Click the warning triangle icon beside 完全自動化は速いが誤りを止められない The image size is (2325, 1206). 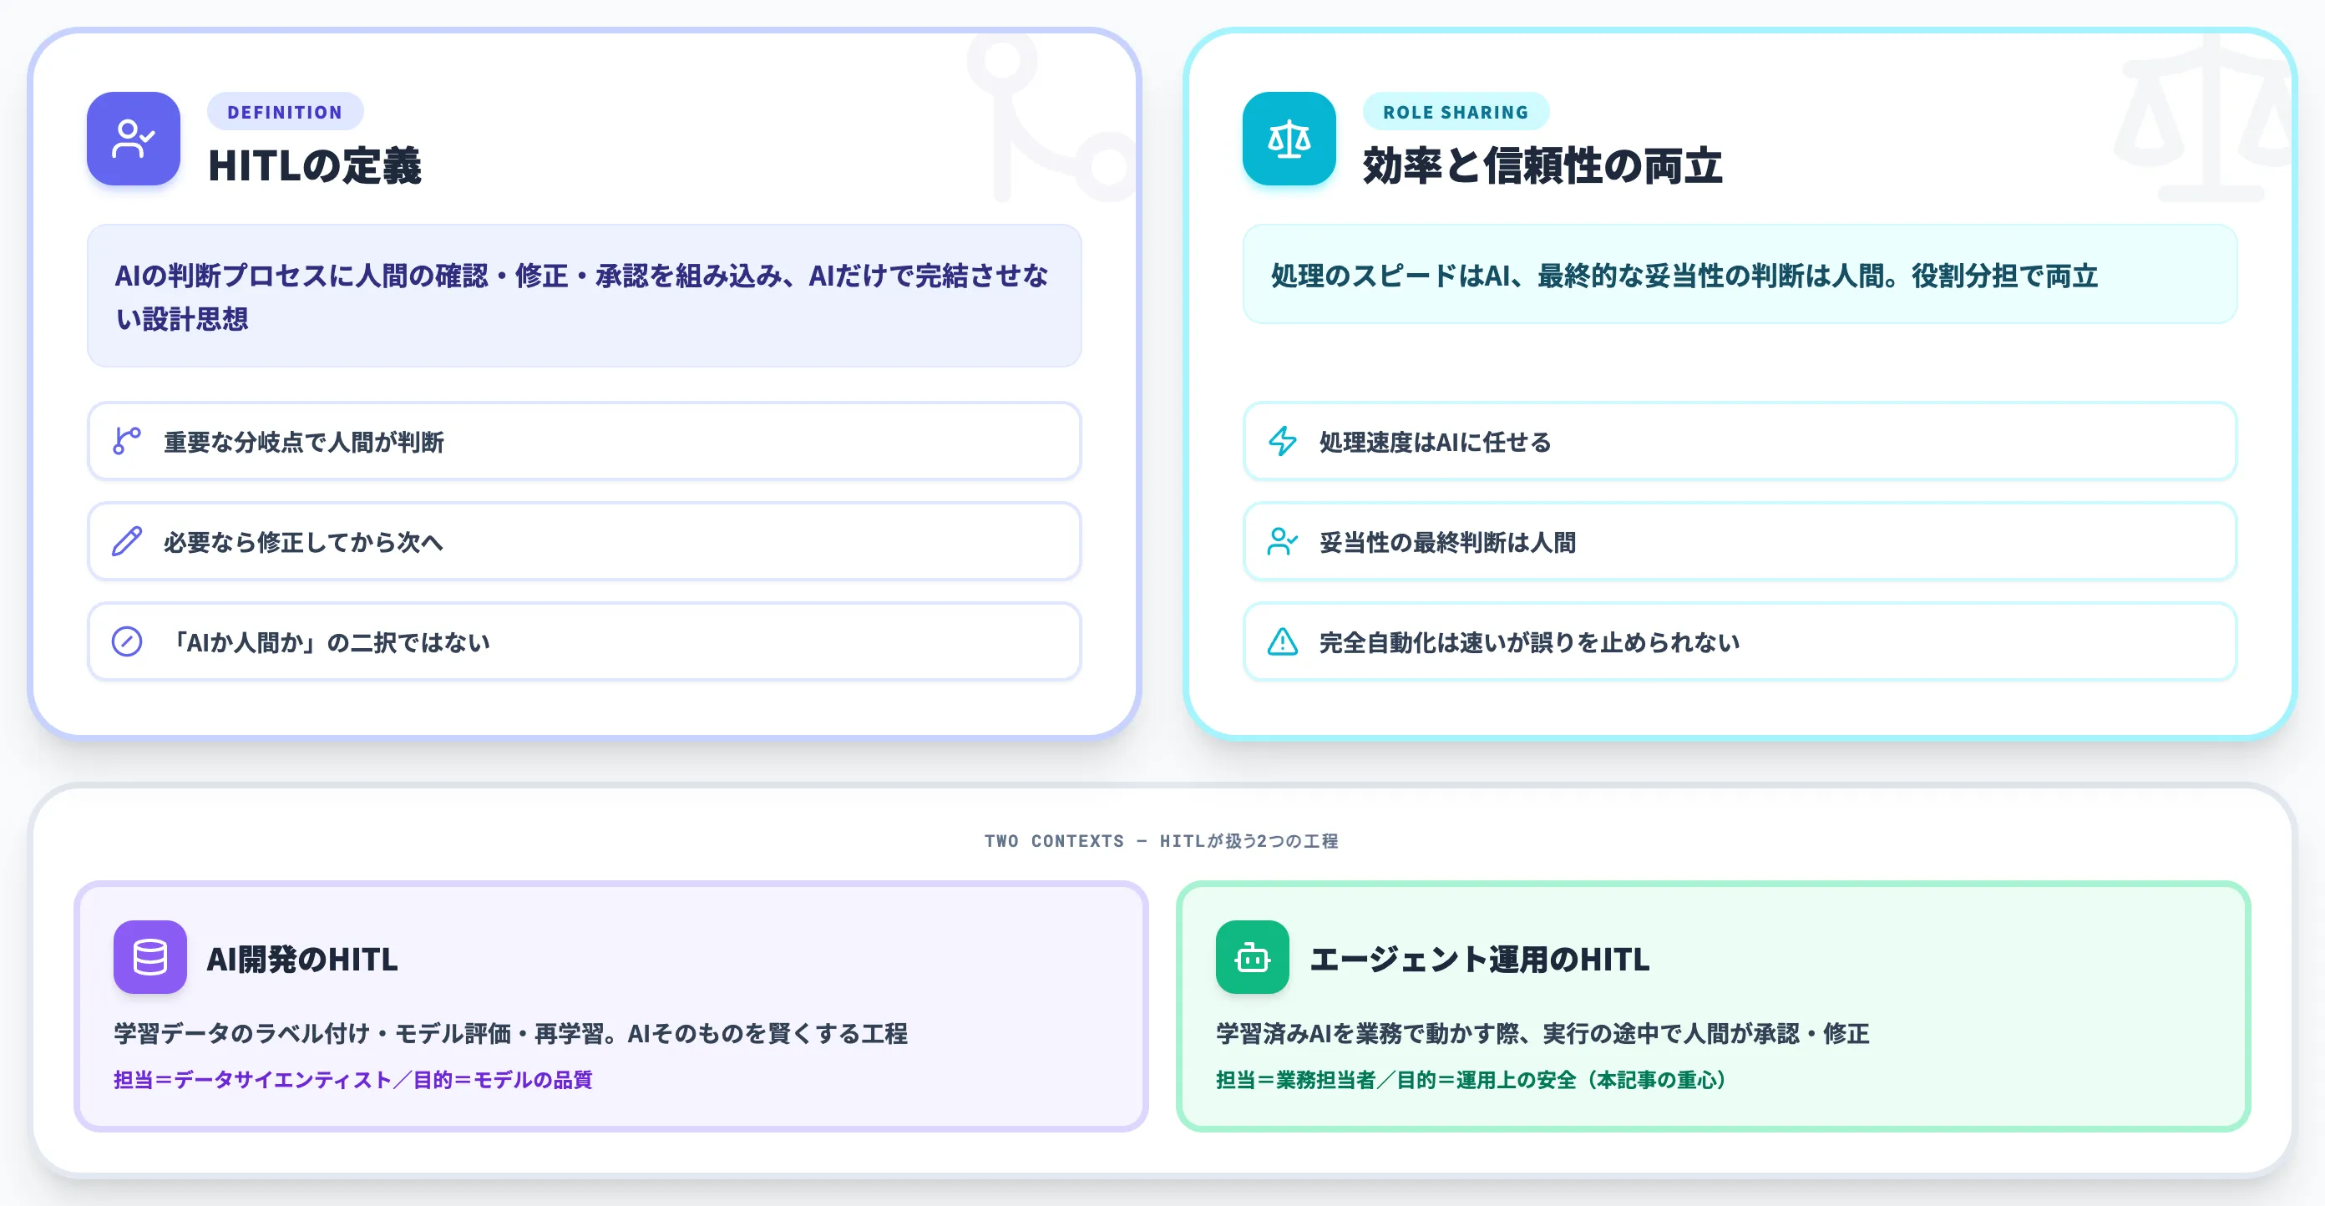(x=1283, y=641)
